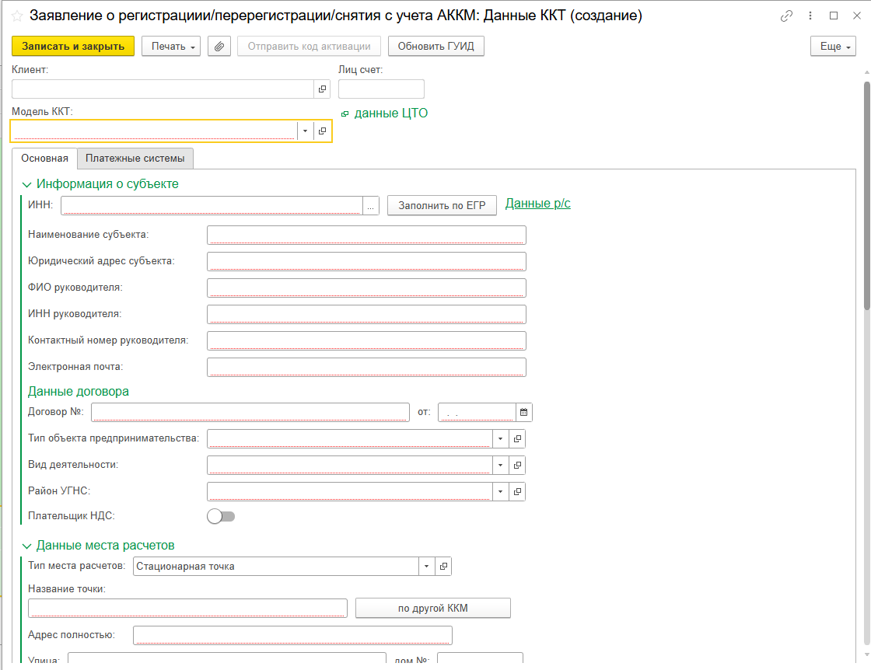Expand Вид деятельности dropdown
The width and height of the screenshot is (871, 670).
point(501,465)
